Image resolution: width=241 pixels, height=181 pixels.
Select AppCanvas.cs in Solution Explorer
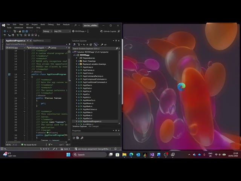point(88,70)
